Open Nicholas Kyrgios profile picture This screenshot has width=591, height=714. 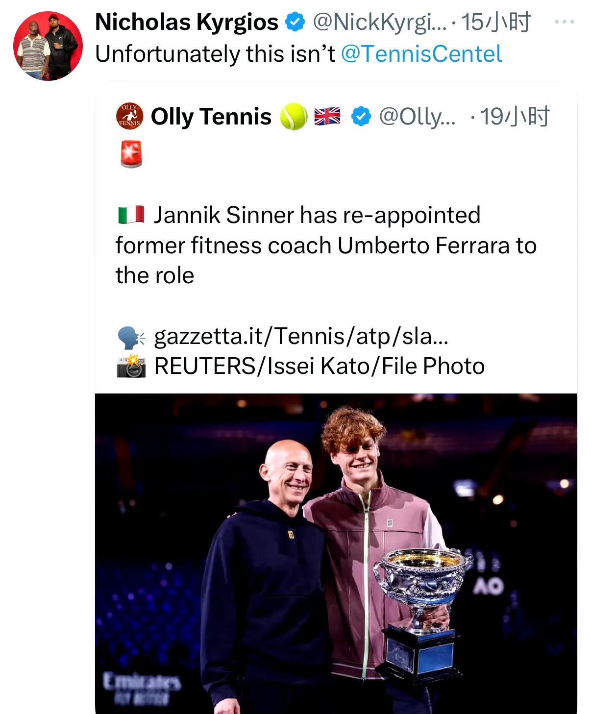[x=48, y=46]
